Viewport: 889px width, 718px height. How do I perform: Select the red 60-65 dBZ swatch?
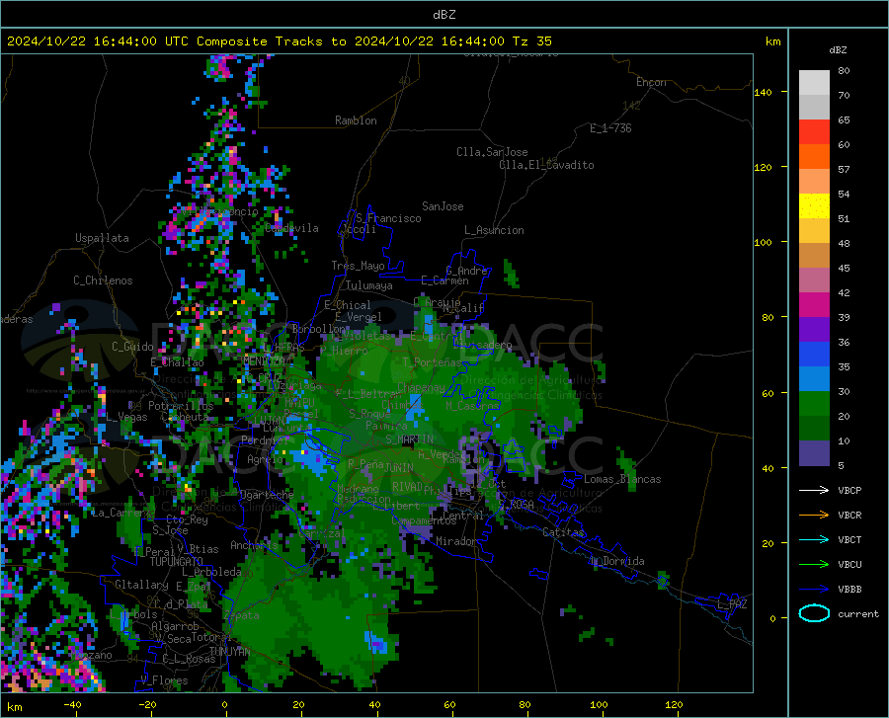point(814,132)
